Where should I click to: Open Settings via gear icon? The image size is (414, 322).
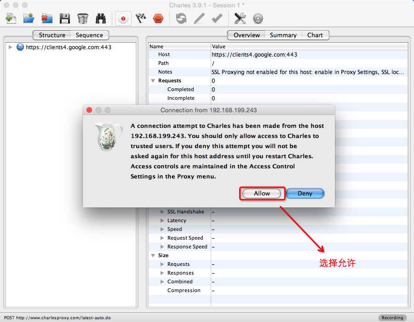258,19
